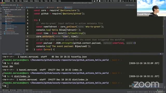The height and width of the screenshot is (93, 166).
Task: Click the Apple menu icon
Action: (2, 1)
